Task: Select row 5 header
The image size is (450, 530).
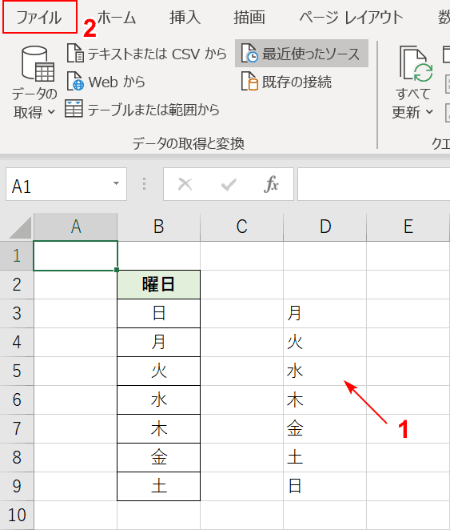Action: [x=17, y=371]
